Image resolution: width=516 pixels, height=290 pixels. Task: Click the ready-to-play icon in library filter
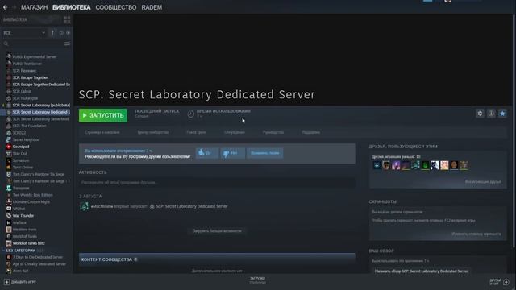[x=68, y=33]
